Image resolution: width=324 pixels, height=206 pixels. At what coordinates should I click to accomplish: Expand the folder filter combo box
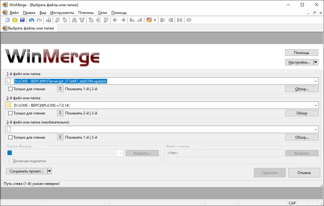click(x=120, y=153)
